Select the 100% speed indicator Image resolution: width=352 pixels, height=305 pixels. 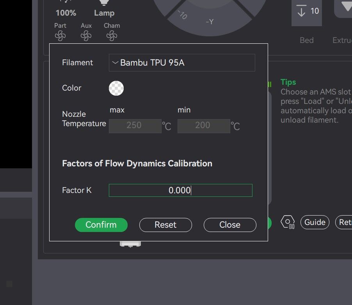coord(66,13)
